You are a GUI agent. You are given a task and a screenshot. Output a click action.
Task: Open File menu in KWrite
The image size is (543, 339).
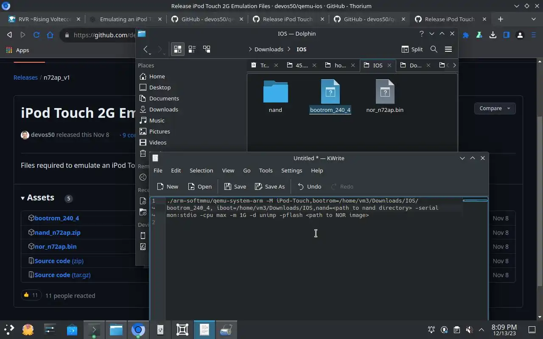coord(158,170)
